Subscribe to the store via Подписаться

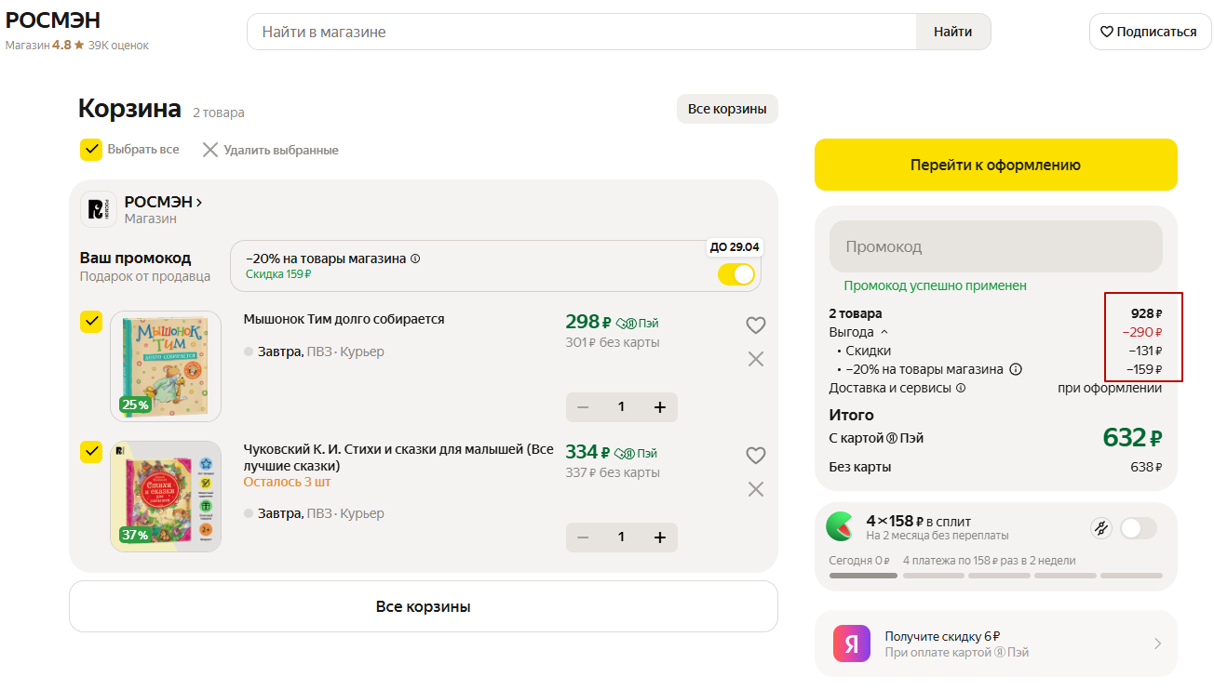(1150, 32)
